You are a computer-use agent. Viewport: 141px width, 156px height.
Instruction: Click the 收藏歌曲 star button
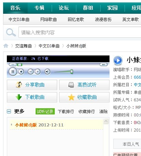pyautogui.click(x=84, y=97)
